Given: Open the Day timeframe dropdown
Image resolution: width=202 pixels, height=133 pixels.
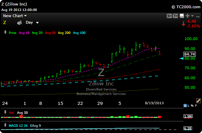Looking at the screenshot, I should point(32,23).
